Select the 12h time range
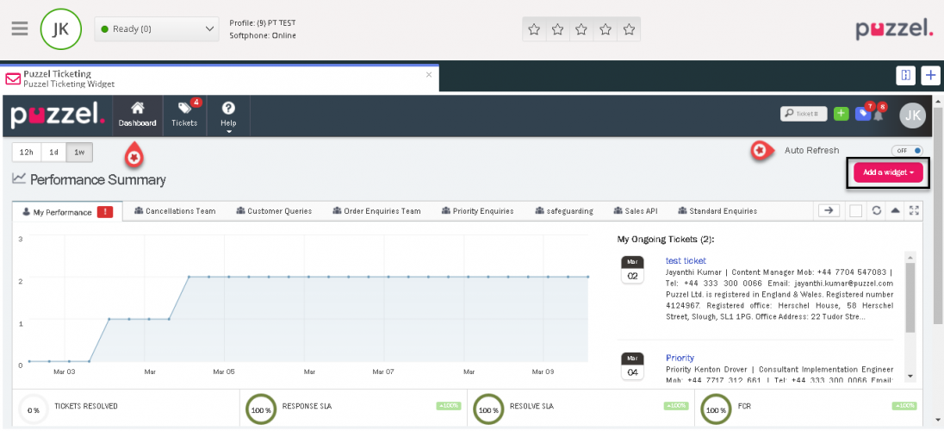The height and width of the screenshot is (431, 944). (27, 153)
